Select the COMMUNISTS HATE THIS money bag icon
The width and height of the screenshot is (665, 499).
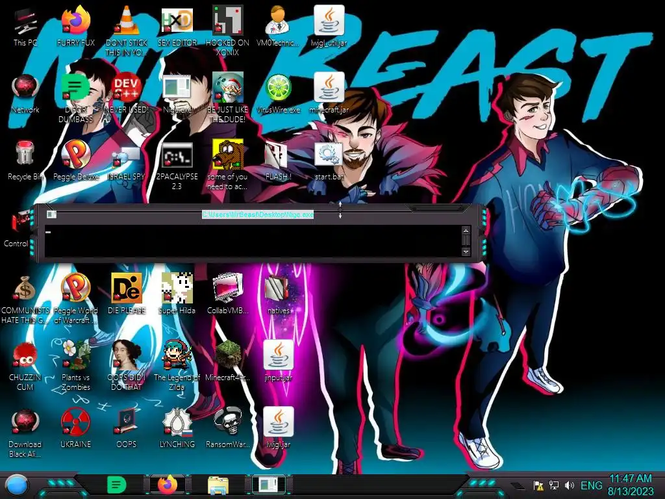25,300
